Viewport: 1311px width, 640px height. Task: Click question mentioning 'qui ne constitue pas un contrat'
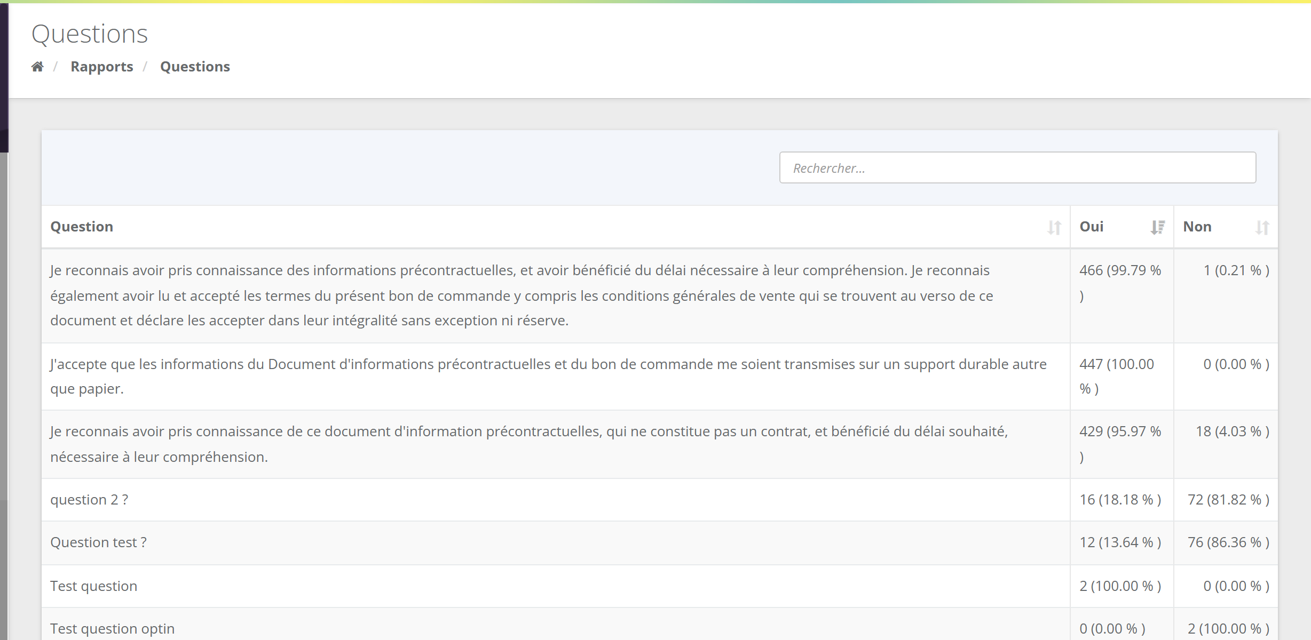click(530, 444)
